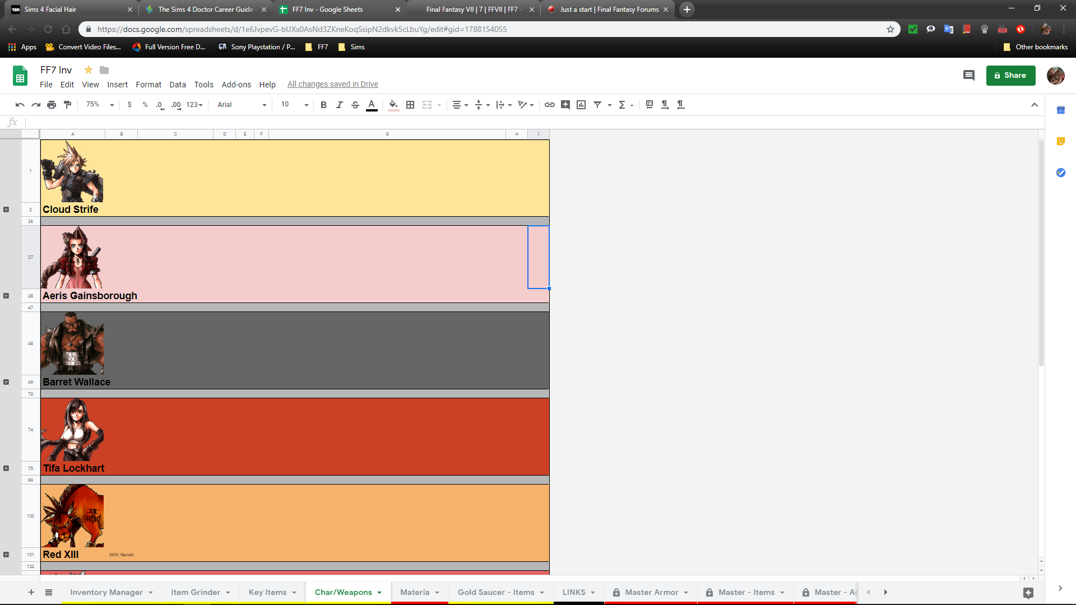This screenshot has width=1076, height=605.
Task: Open Keep in side panel
Action: [1060, 141]
